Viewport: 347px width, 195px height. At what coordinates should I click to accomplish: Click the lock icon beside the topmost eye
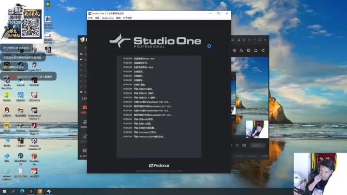[85, 54]
